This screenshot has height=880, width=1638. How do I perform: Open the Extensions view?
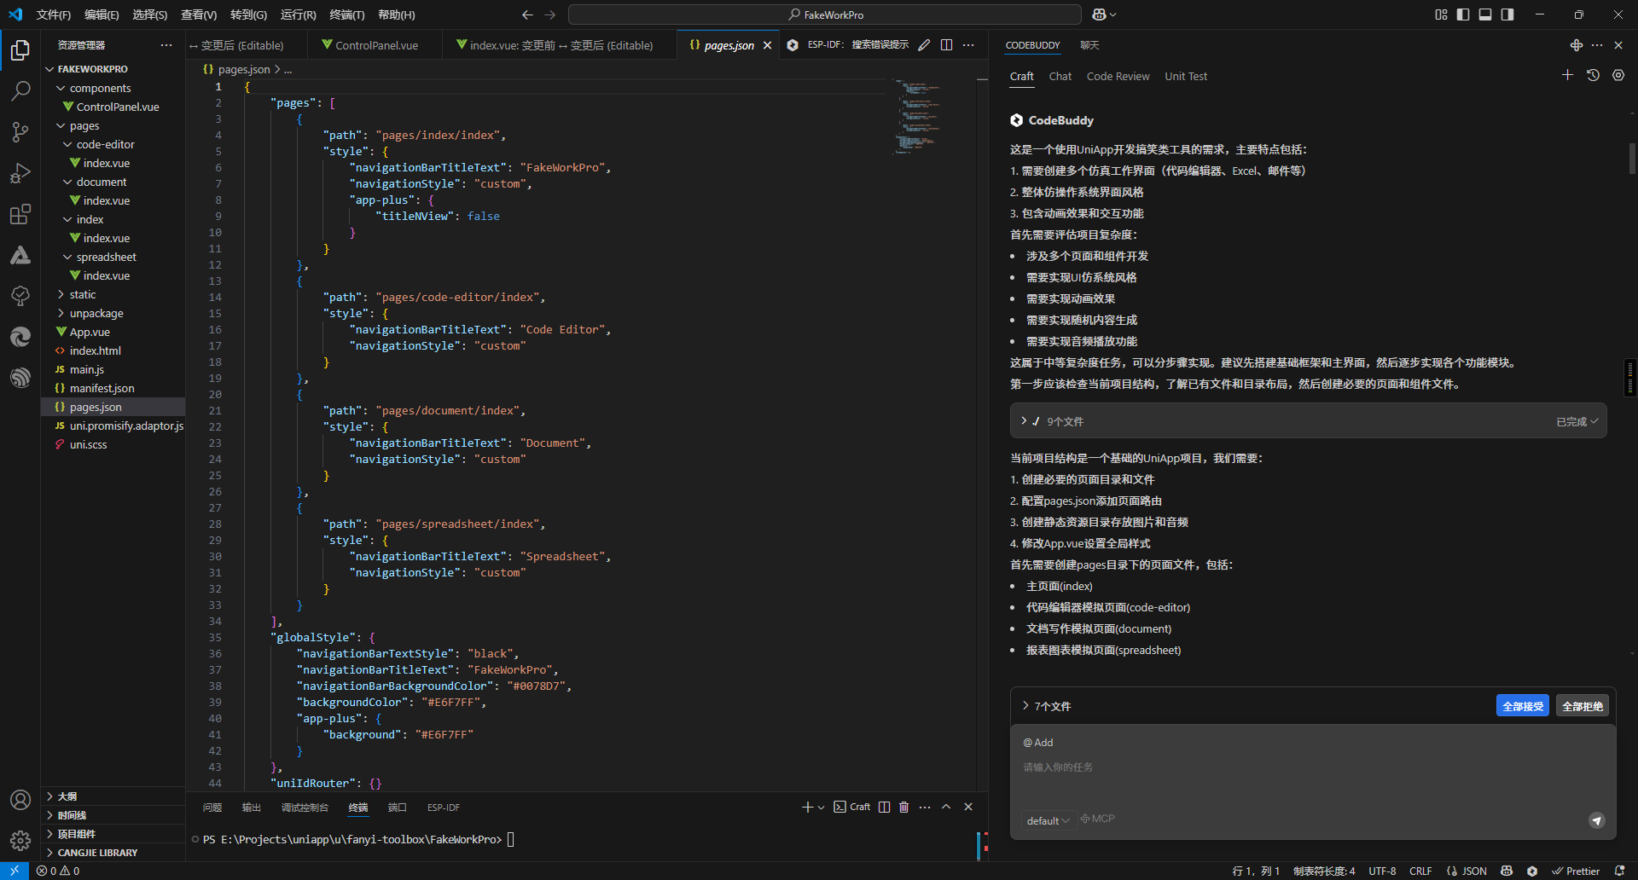20,213
